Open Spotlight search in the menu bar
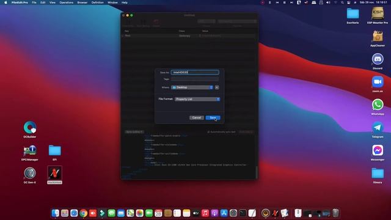The image size is (391, 220). 342,2
